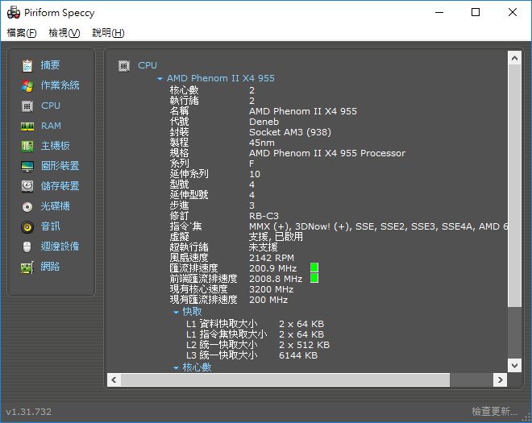Viewport: 532px width, 423px height.
Task: Click the 現有匯流排速度 value 200 MHz
Action: (x=268, y=301)
